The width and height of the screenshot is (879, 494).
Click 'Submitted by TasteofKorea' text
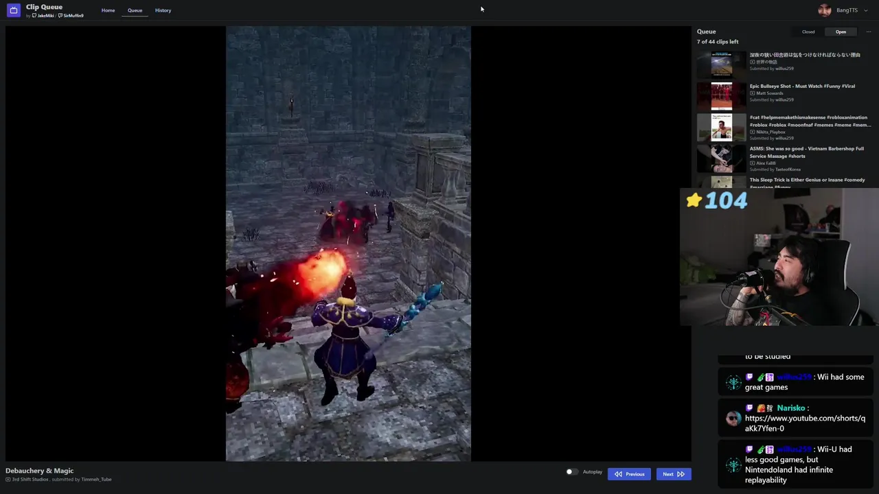coord(775,169)
